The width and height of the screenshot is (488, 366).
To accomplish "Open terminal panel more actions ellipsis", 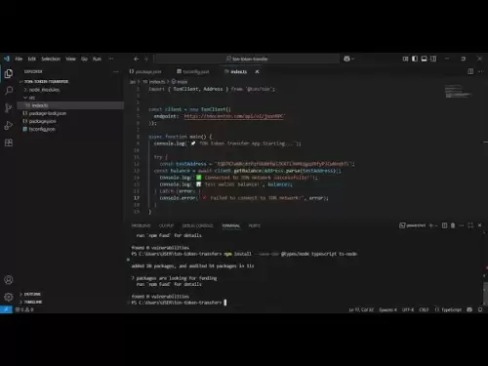I will coord(462,225).
